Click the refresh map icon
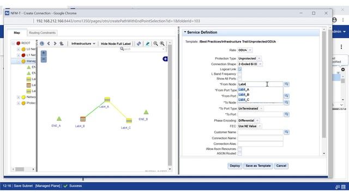Screen dimensions: 349x196 pyautogui.click(x=139, y=44)
